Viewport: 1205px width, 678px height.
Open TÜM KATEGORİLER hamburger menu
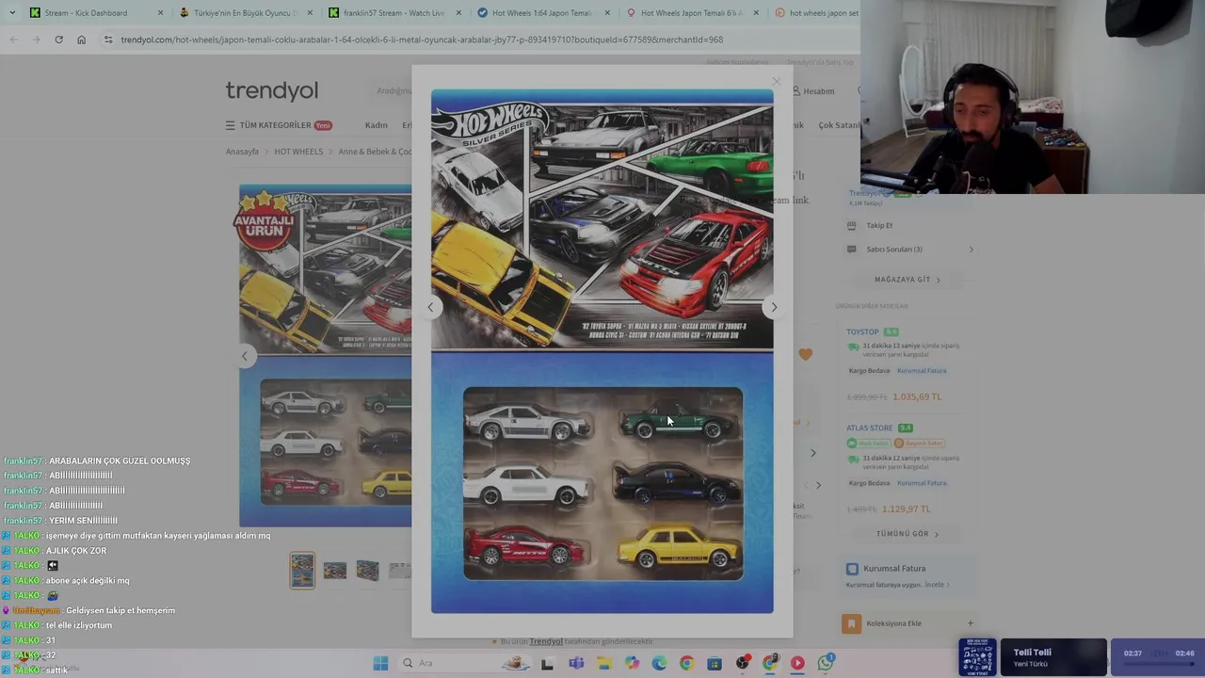(278, 125)
